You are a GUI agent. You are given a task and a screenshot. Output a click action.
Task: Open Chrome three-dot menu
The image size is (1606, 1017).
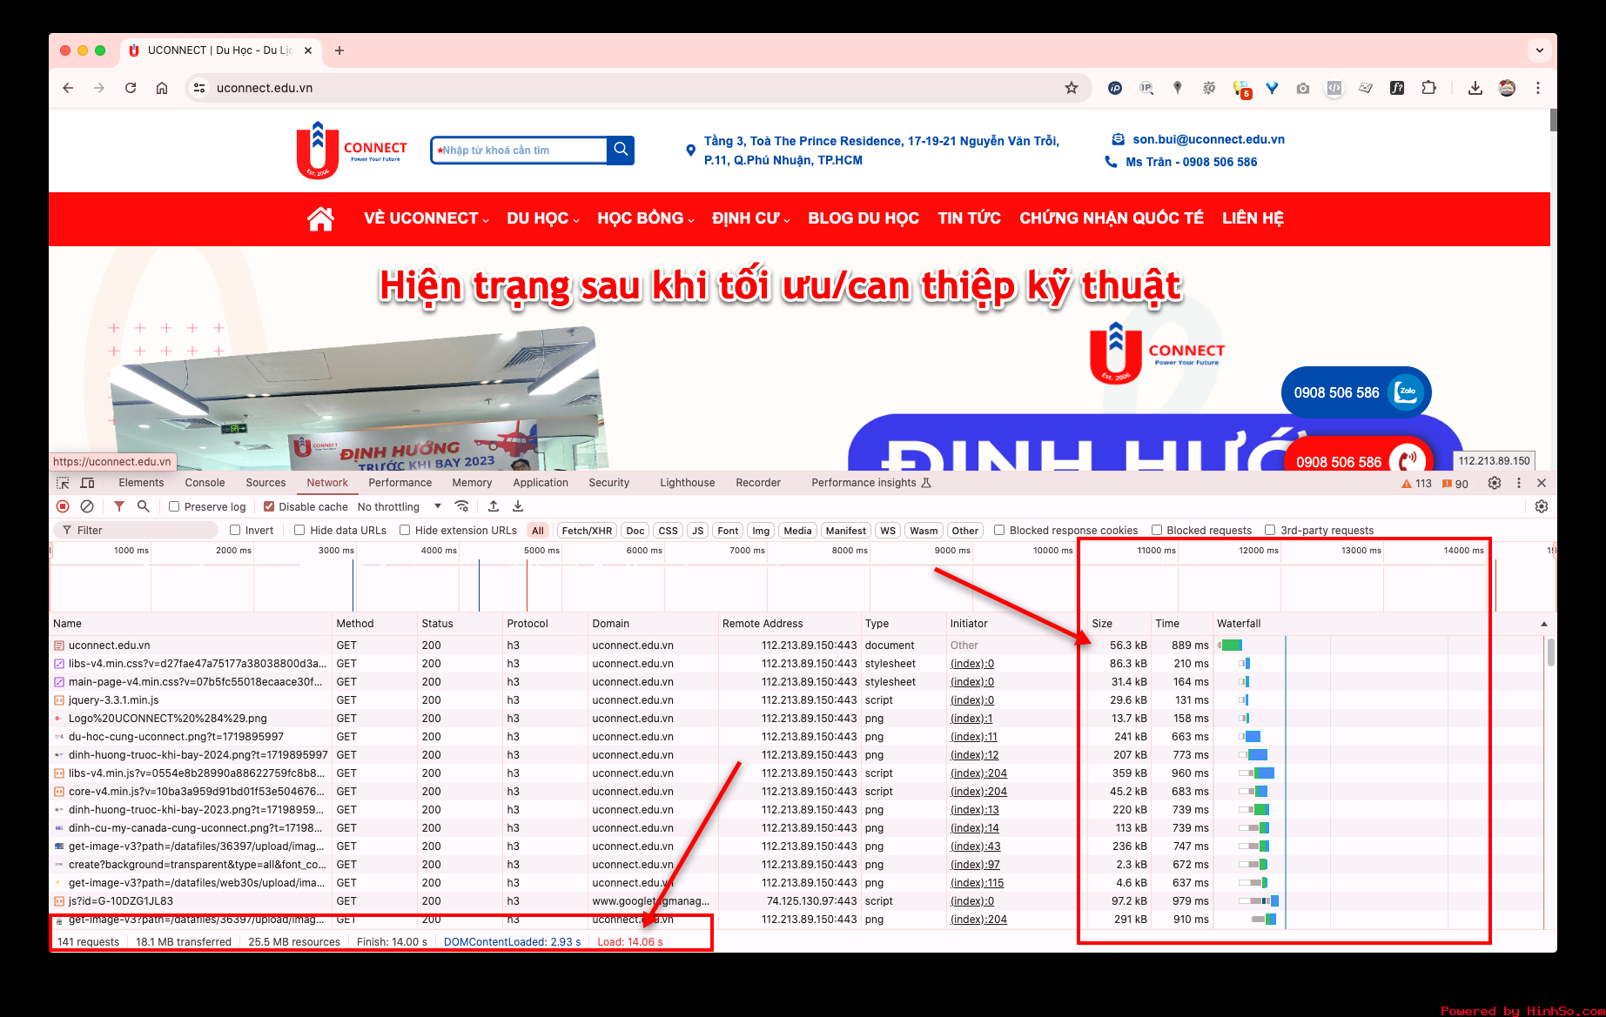pos(1538,88)
